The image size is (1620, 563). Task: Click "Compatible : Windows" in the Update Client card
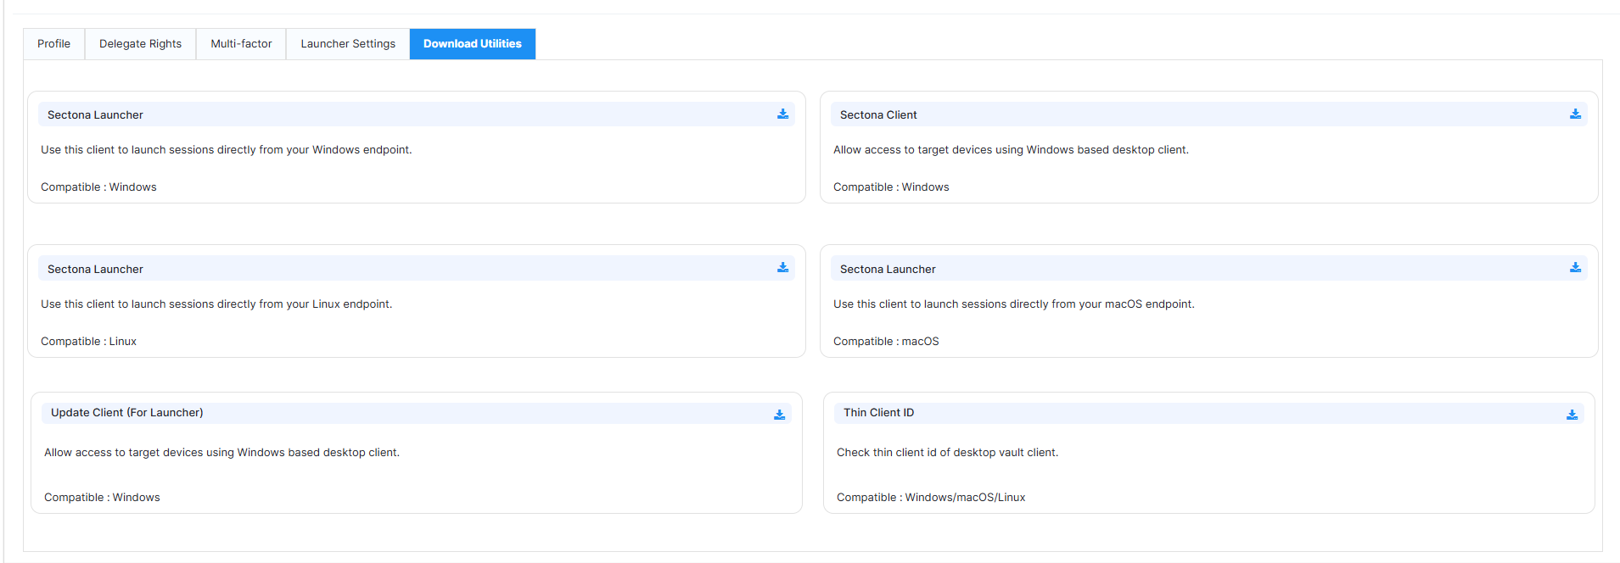[102, 498]
